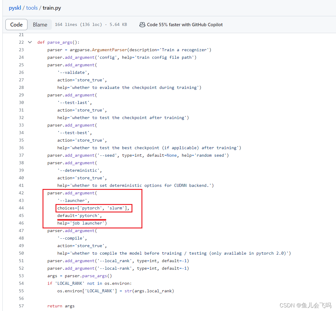Switch to the Blame tab
The height and width of the screenshot is (311, 336).
pyautogui.click(x=40, y=24)
